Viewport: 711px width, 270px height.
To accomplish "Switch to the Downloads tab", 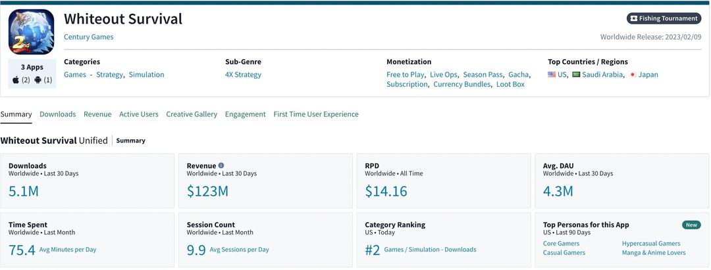I will 57,114.
